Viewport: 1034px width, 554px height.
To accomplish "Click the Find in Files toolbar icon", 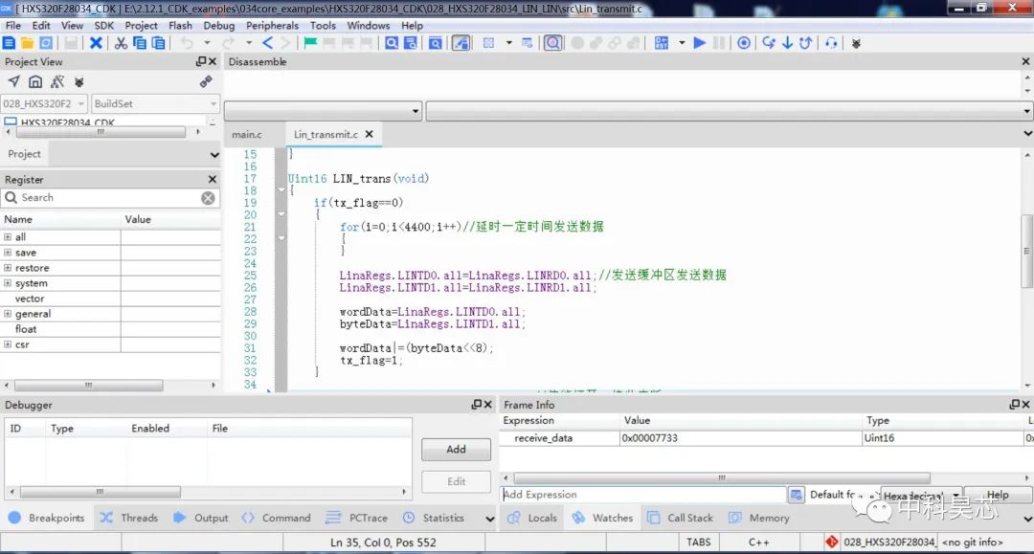I will (410, 43).
